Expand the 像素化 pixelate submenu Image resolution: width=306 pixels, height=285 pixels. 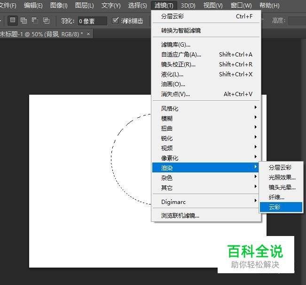[206, 158]
